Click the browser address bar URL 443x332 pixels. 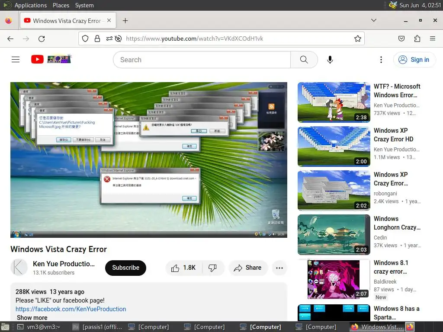coord(194,38)
